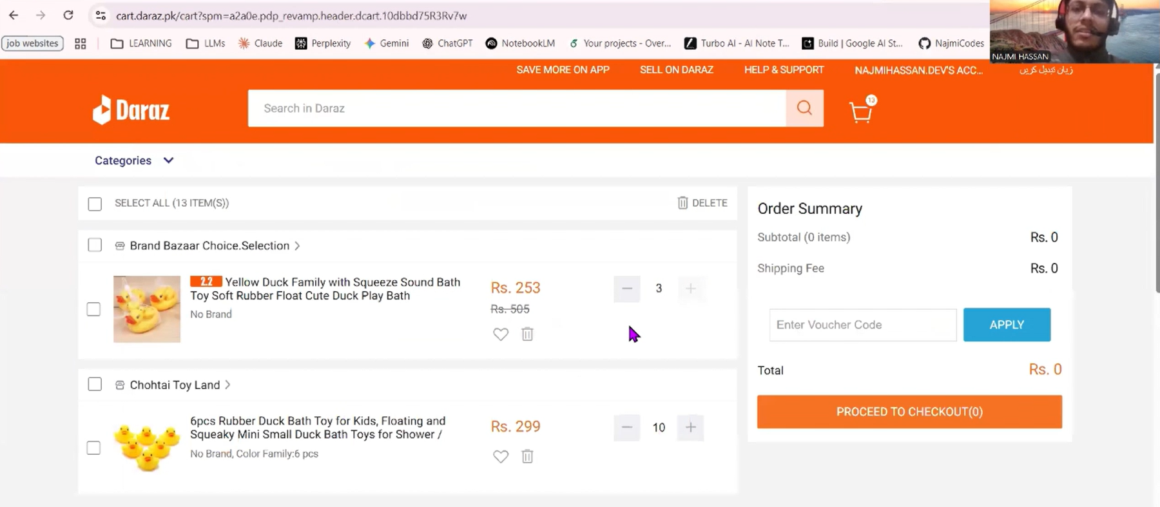The height and width of the screenshot is (507, 1160).
Task: Open the LLMs bookmarks folder
Action: (206, 43)
